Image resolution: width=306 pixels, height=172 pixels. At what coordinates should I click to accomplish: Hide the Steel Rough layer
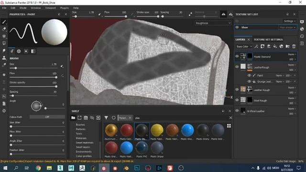click(x=237, y=100)
